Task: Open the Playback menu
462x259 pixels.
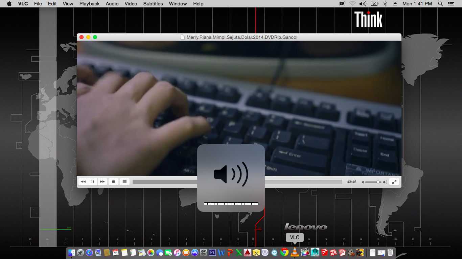Action: (89, 4)
